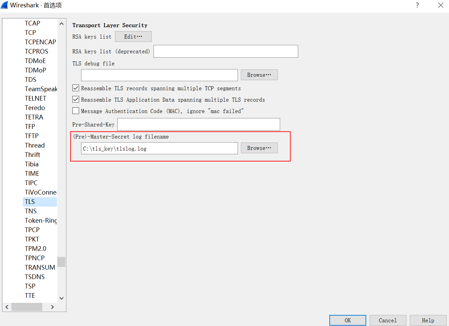Select TiVoConnect protocol entry
449x326 pixels.
(x=40, y=192)
